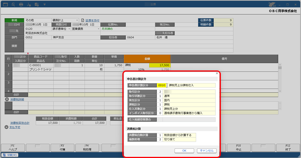Open the 営業債務 dropdown

point(99,29)
